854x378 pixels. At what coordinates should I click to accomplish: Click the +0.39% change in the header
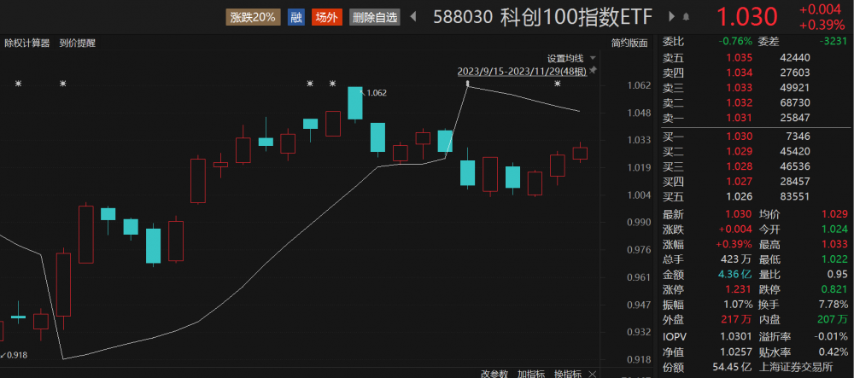[822, 26]
